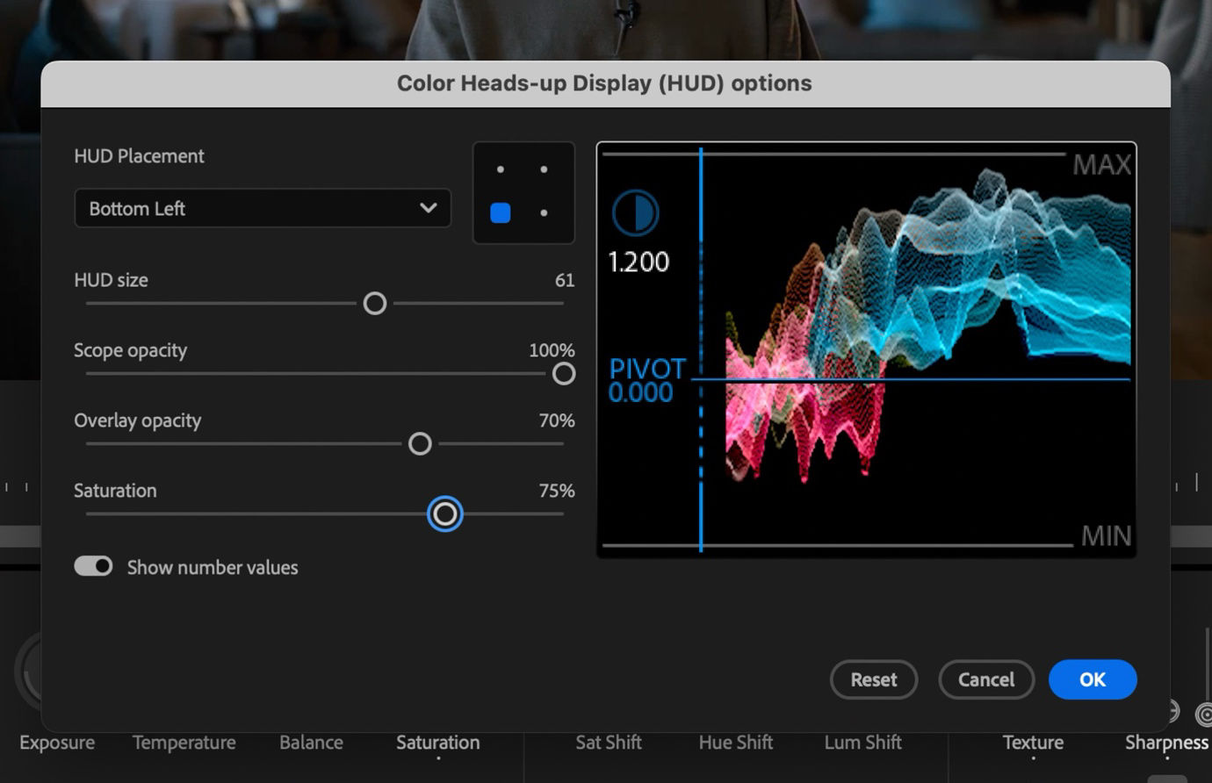Click the Reset button
The image size is (1212, 783).
click(873, 679)
